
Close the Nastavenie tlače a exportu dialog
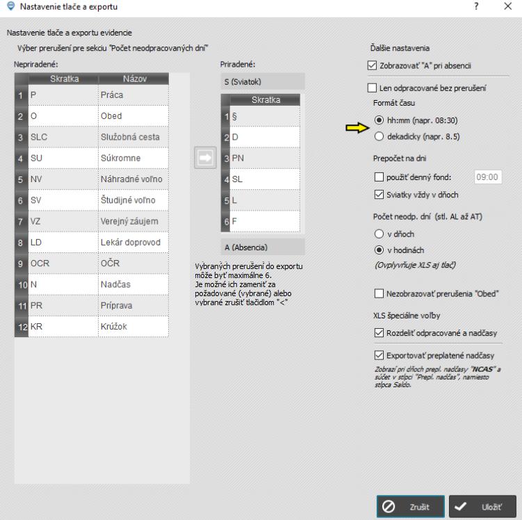[507, 6]
